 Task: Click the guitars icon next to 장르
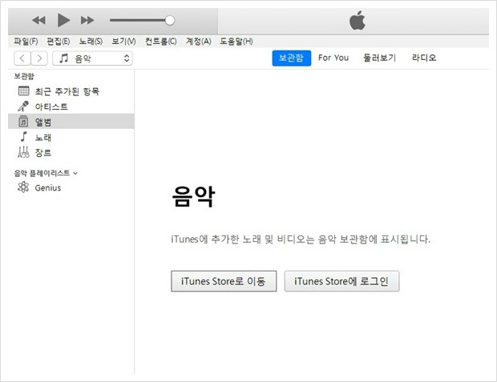[23, 152]
